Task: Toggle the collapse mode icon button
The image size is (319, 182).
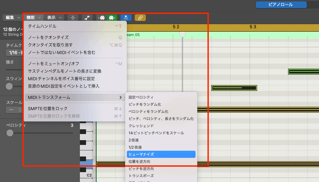Action: (73, 18)
